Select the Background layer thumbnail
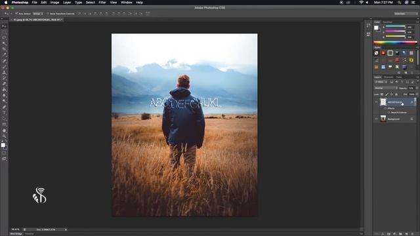420x236 pixels. pyautogui.click(x=383, y=119)
